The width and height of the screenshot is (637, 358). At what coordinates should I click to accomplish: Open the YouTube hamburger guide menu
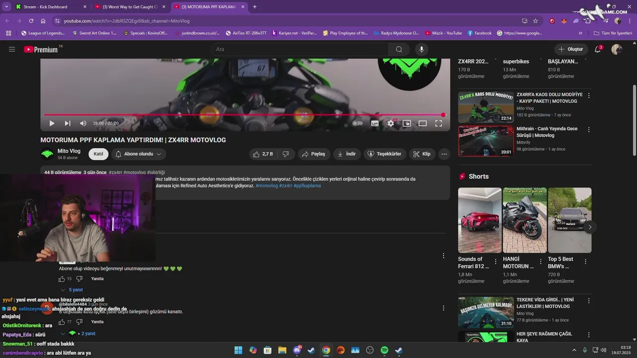coord(12,49)
